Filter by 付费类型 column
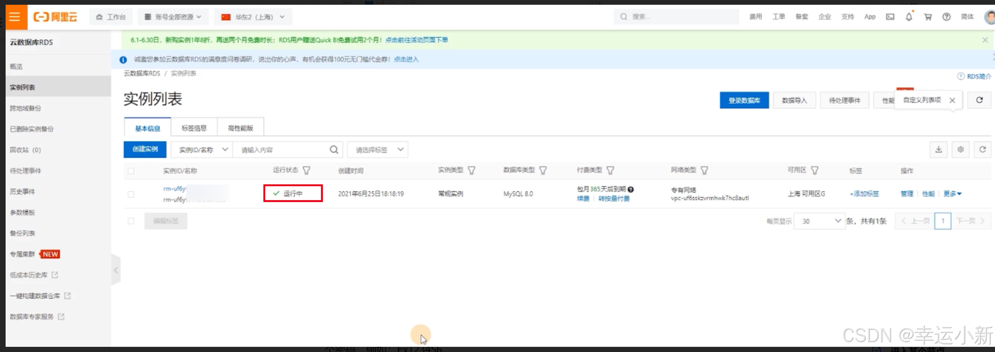This screenshot has height=352, width=995. coord(611,170)
